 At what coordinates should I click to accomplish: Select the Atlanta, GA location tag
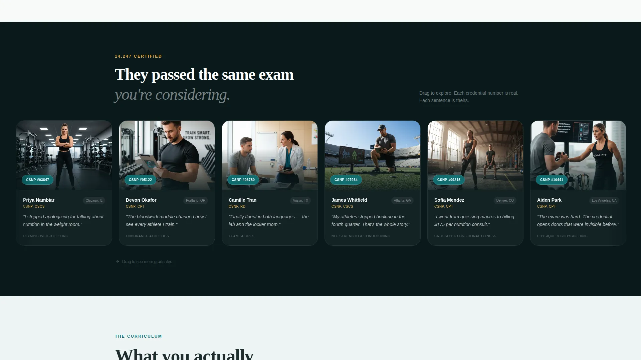pyautogui.click(x=402, y=200)
